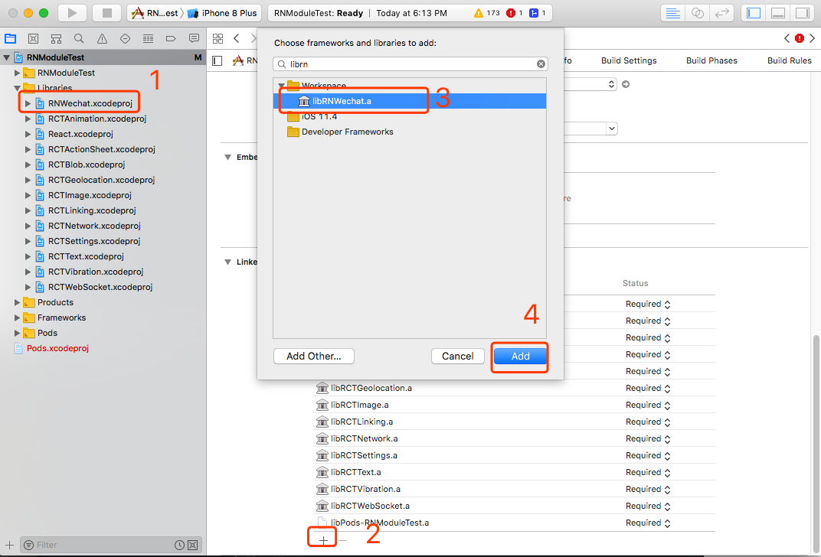
Task: Open the Report navigator speech-bubble icon
Action: pyautogui.click(x=194, y=39)
